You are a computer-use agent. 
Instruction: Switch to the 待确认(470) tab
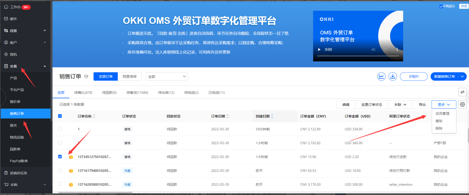83,92
